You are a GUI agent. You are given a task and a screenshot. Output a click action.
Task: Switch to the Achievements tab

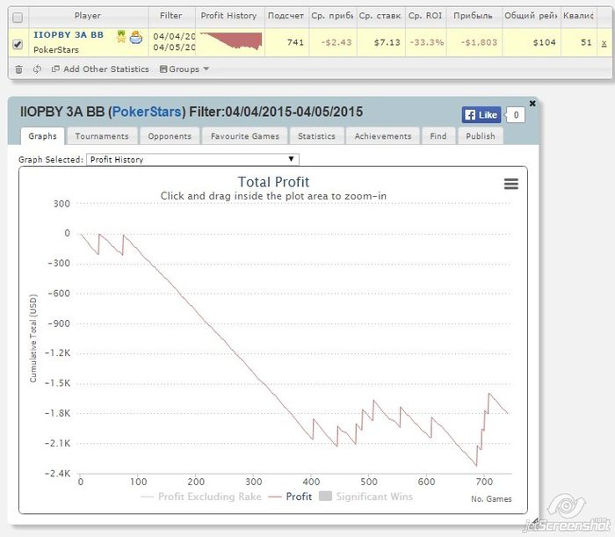click(383, 136)
